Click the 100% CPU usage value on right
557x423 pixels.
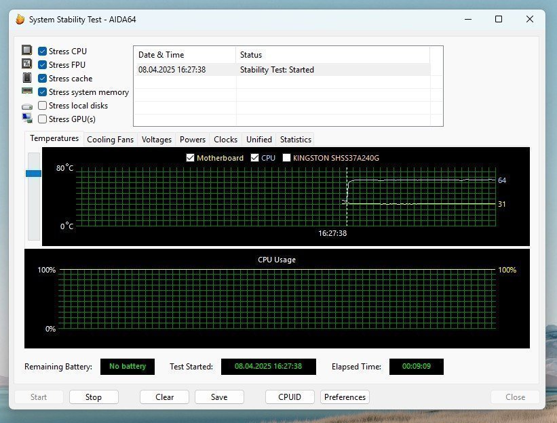click(507, 270)
